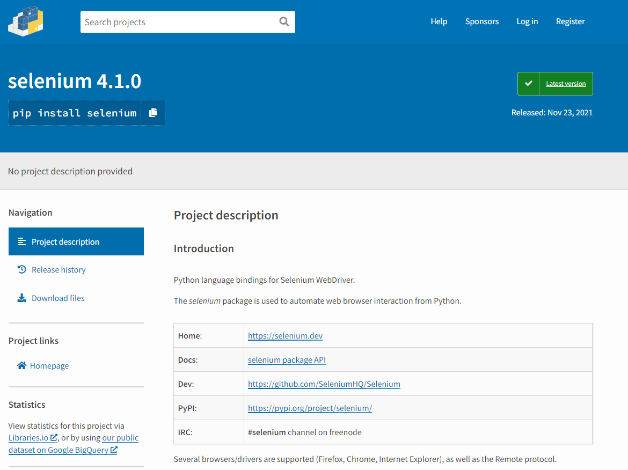
Task: Open https://selenium.dev link
Action: click(x=285, y=335)
